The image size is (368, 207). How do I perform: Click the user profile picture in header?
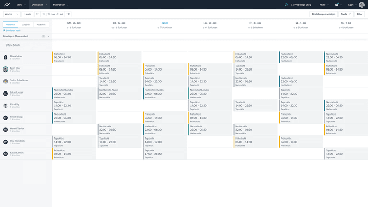(x=361, y=5)
